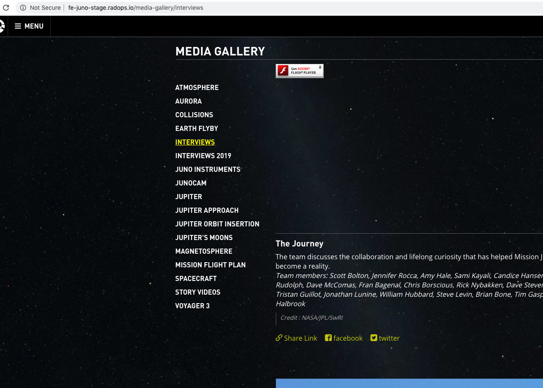543x388 pixels.
Task: Click the site info icon in address bar
Action: (x=23, y=8)
